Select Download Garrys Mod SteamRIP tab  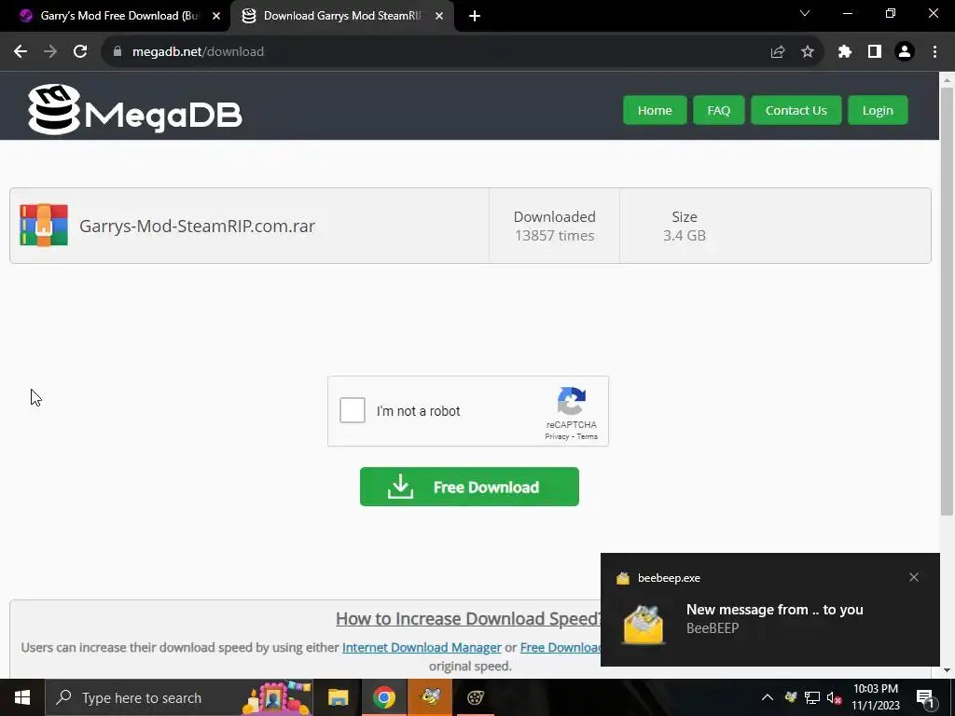(341, 16)
